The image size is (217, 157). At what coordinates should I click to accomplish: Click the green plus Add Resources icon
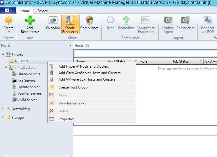pyautogui.click(x=30, y=20)
